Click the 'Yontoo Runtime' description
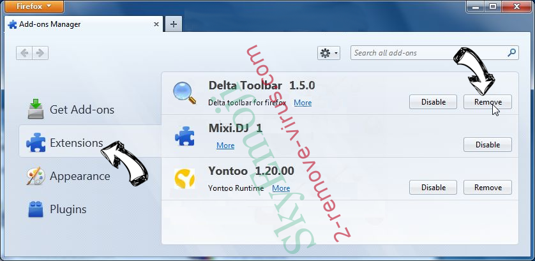Image resolution: width=535 pixels, height=261 pixels. (236, 188)
